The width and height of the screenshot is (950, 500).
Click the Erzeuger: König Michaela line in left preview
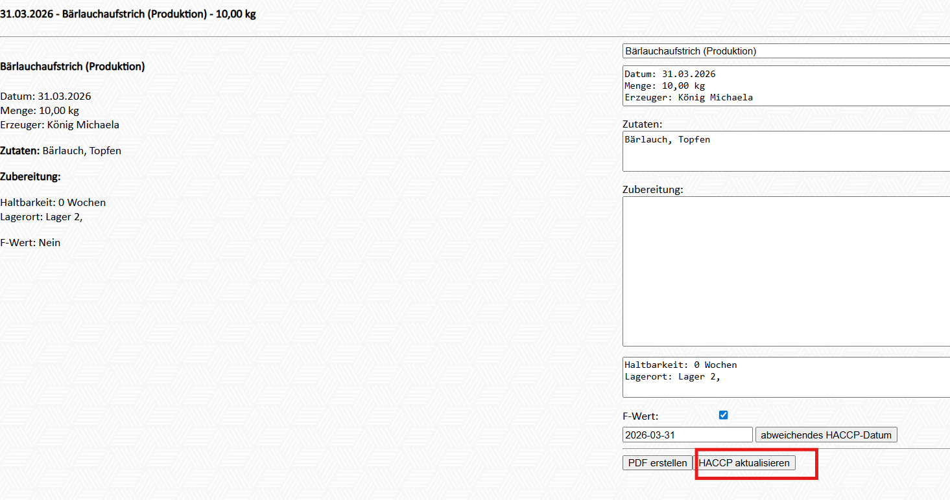click(60, 125)
